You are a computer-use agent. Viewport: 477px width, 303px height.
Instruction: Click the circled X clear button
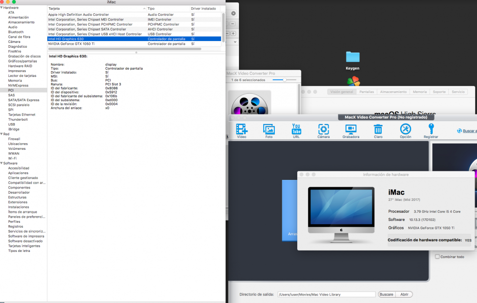click(x=233, y=13)
